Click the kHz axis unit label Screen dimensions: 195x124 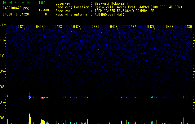click(3, 25)
